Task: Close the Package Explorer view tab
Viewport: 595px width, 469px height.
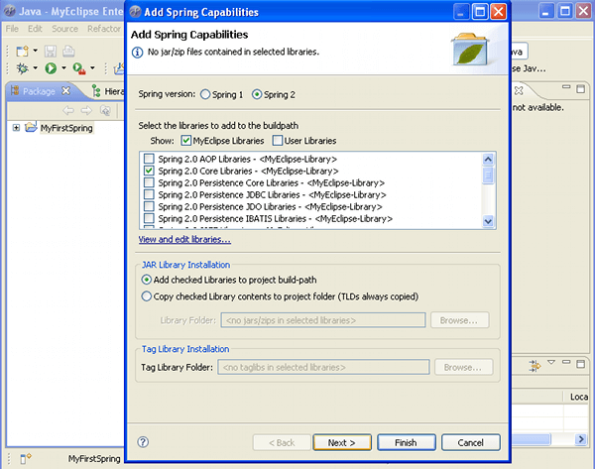Action: click(66, 90)
